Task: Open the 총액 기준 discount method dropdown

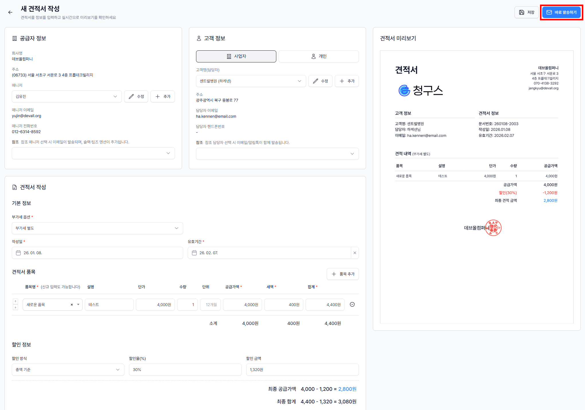Action: tap(68, 370)
